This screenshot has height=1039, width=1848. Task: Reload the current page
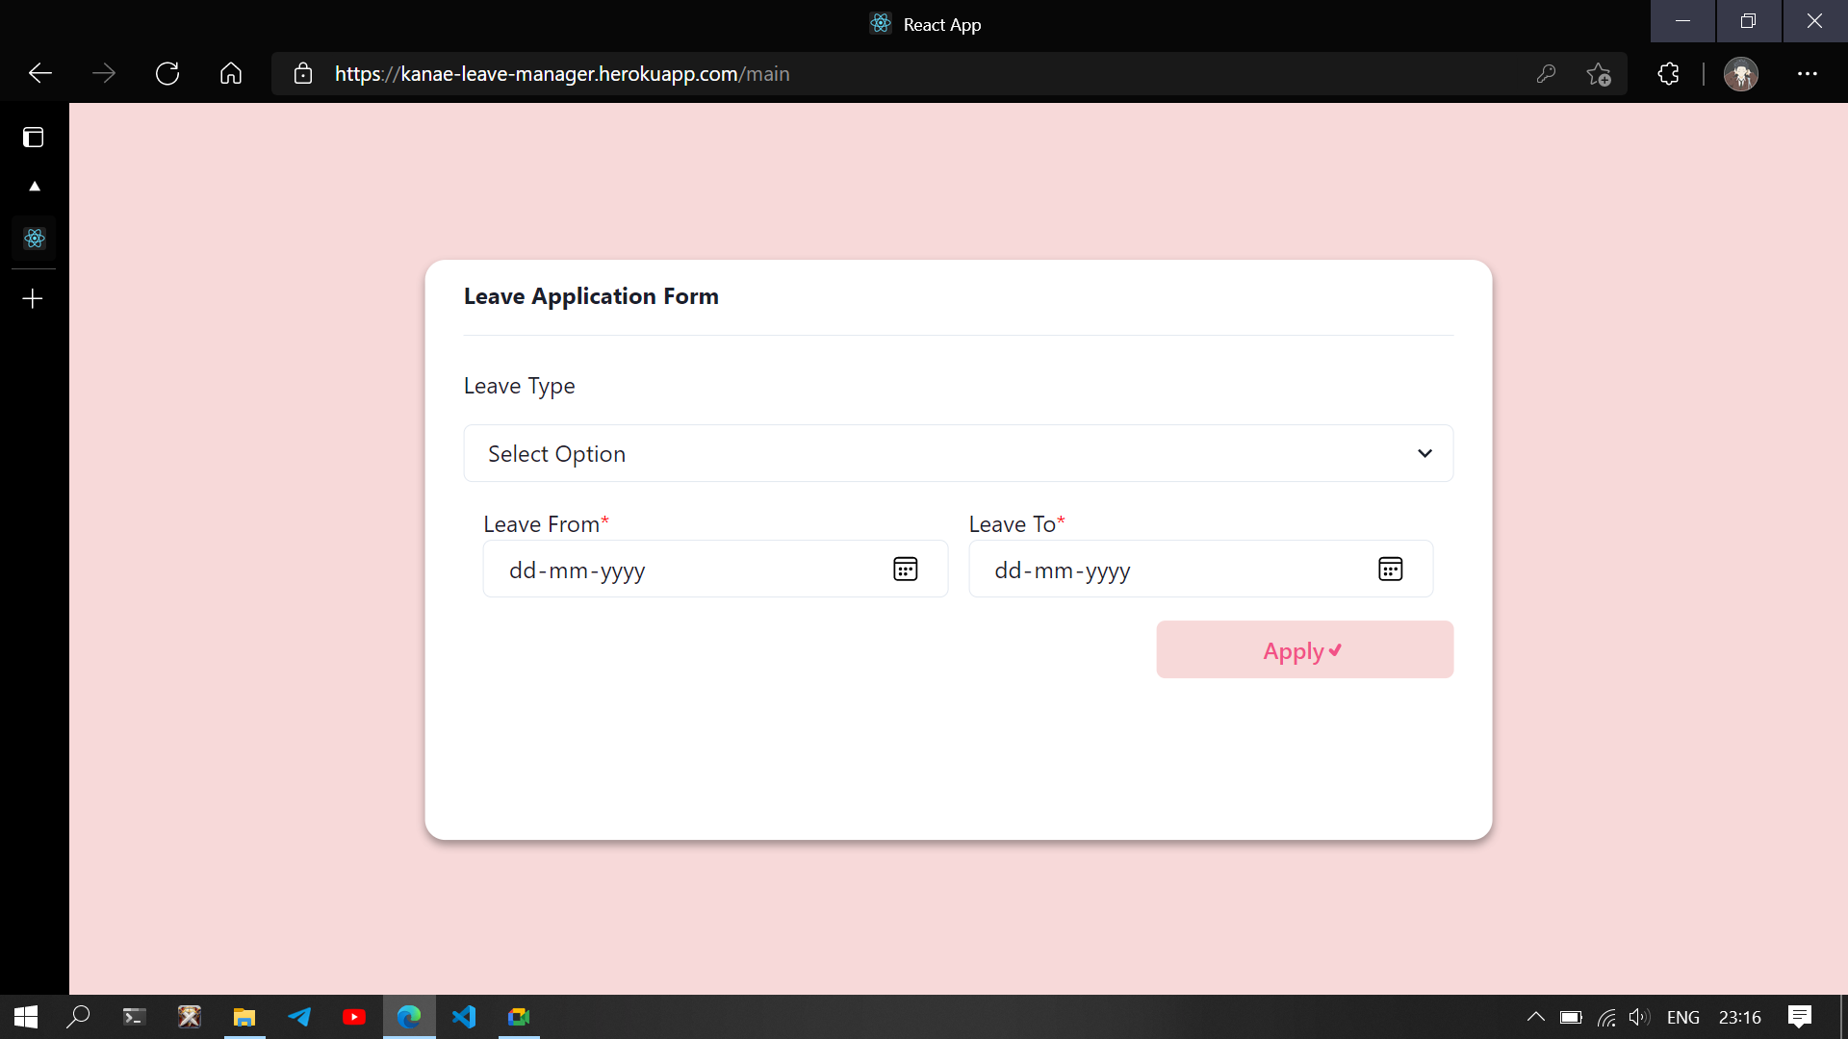167,73
